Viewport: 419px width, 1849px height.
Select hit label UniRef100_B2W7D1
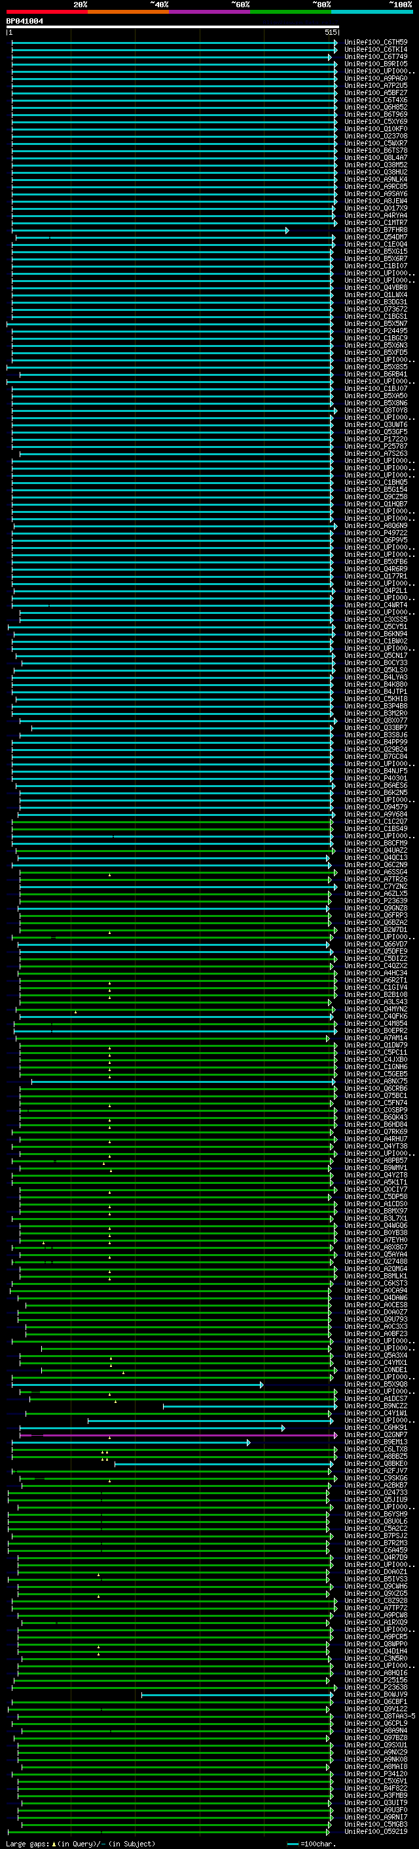click(x=376, y=929)
